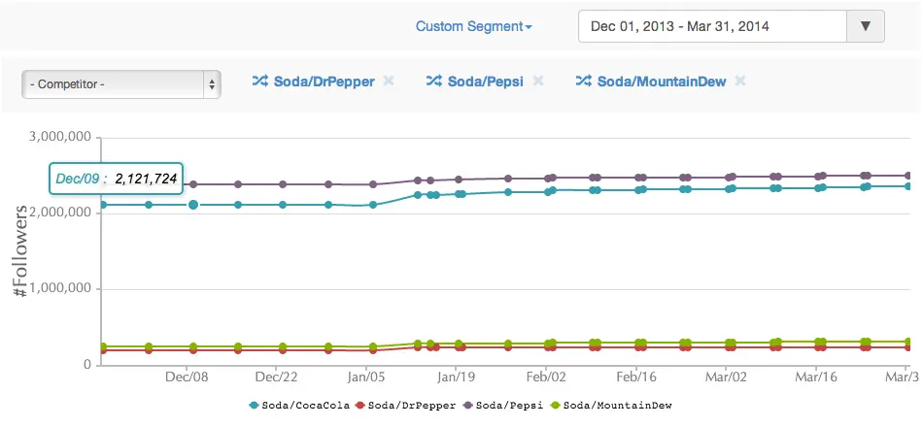This screenshot has width=923, height=426.
Task: Click the Soda/DrPepper competitor link
Action: [324, 82]
